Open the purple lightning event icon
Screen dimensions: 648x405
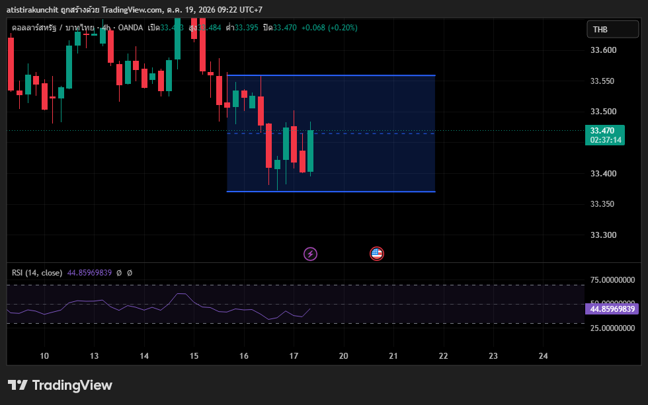(x=310, y=254)
